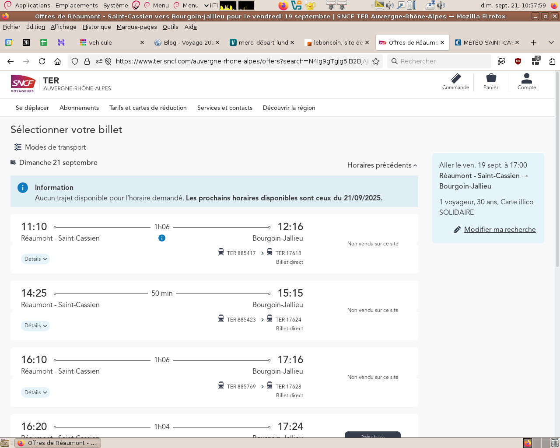Click Modifier ma recherche link
This screenshot has height=448, width=560.
pos(500,230)
